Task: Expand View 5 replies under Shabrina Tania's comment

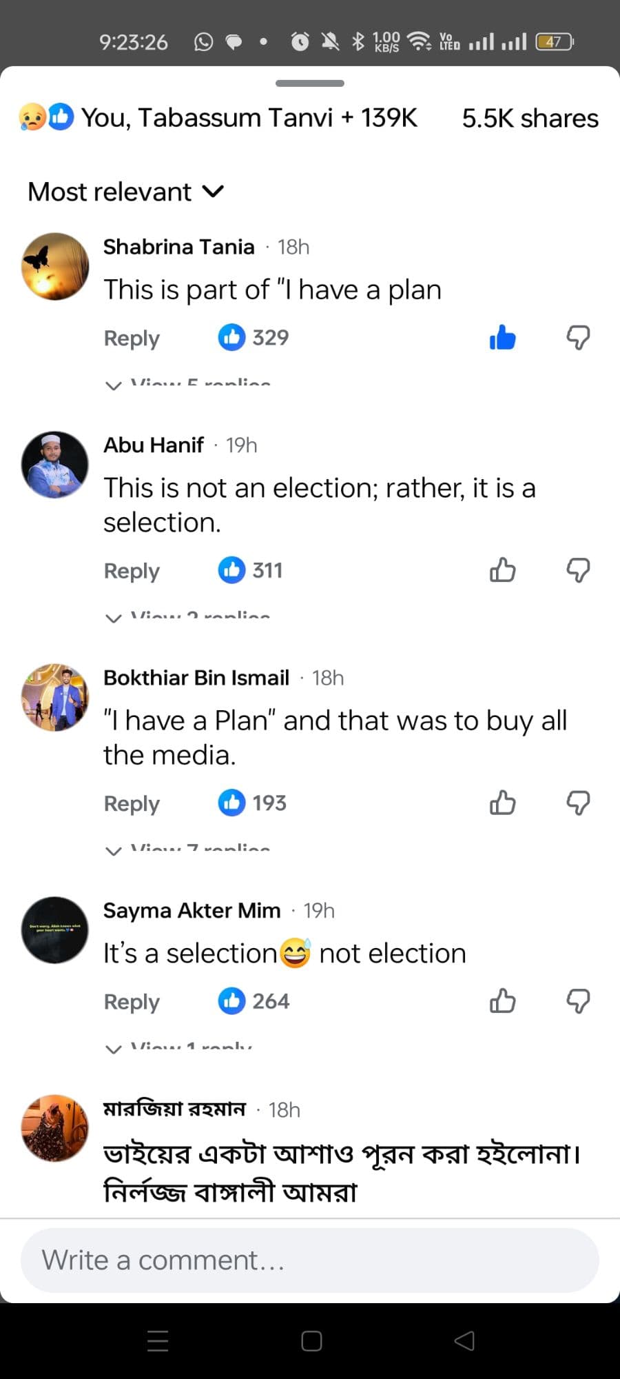Action: point(186,381)
